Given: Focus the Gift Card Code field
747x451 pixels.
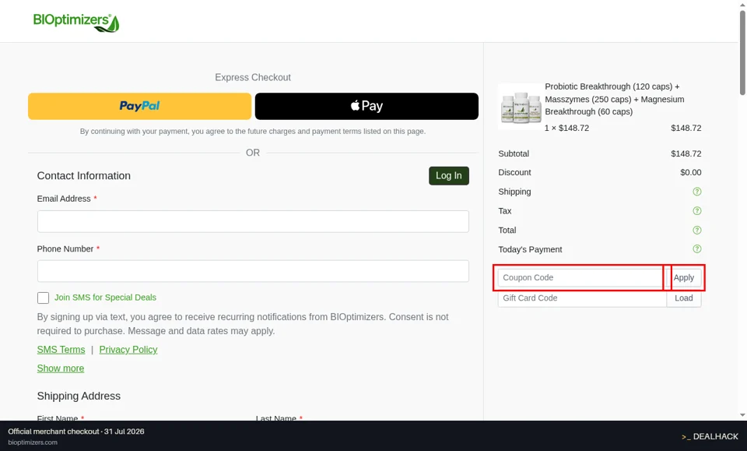Looking at the screenshot, I should pyautogui.click(x=582, y=298).
